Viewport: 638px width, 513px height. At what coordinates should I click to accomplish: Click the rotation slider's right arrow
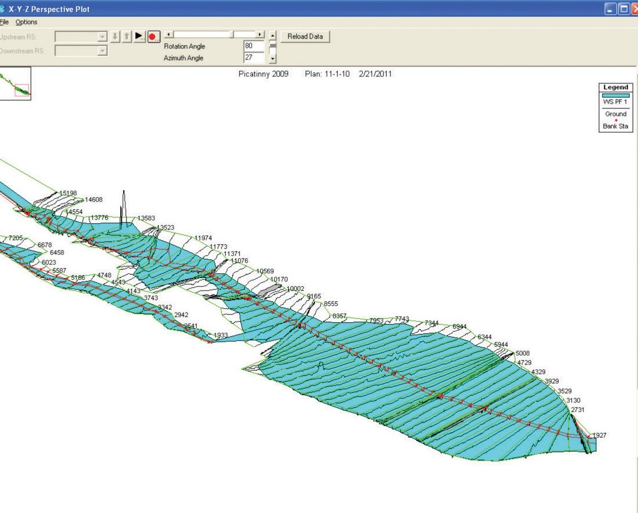261,35
